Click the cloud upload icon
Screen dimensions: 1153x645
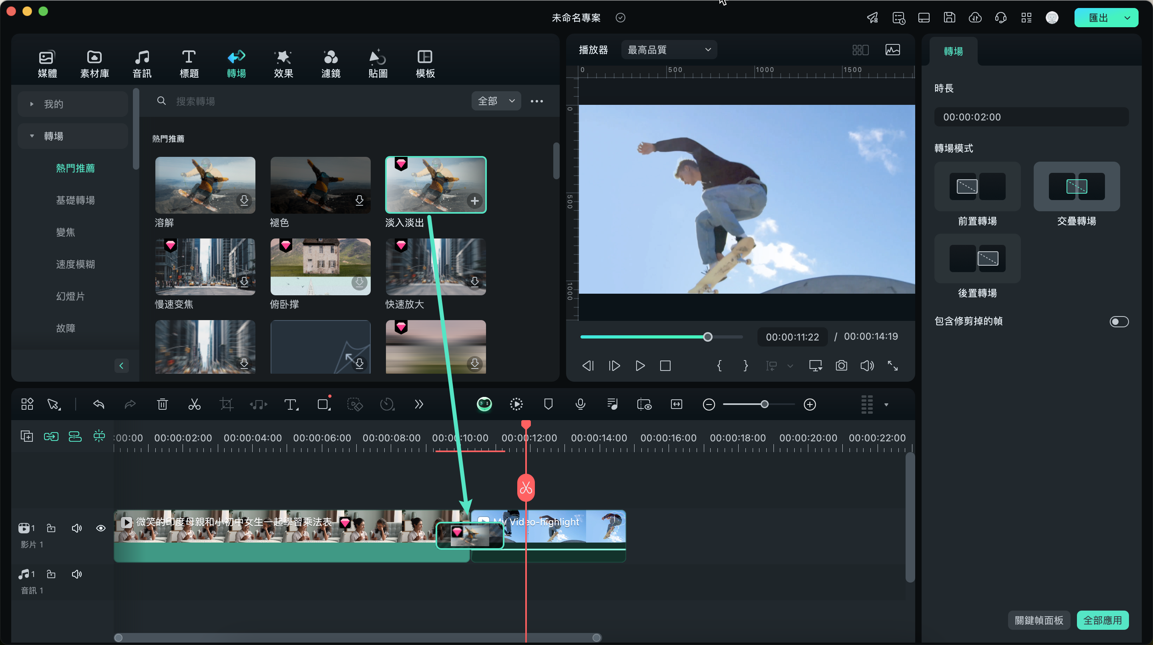pos(975,18)
